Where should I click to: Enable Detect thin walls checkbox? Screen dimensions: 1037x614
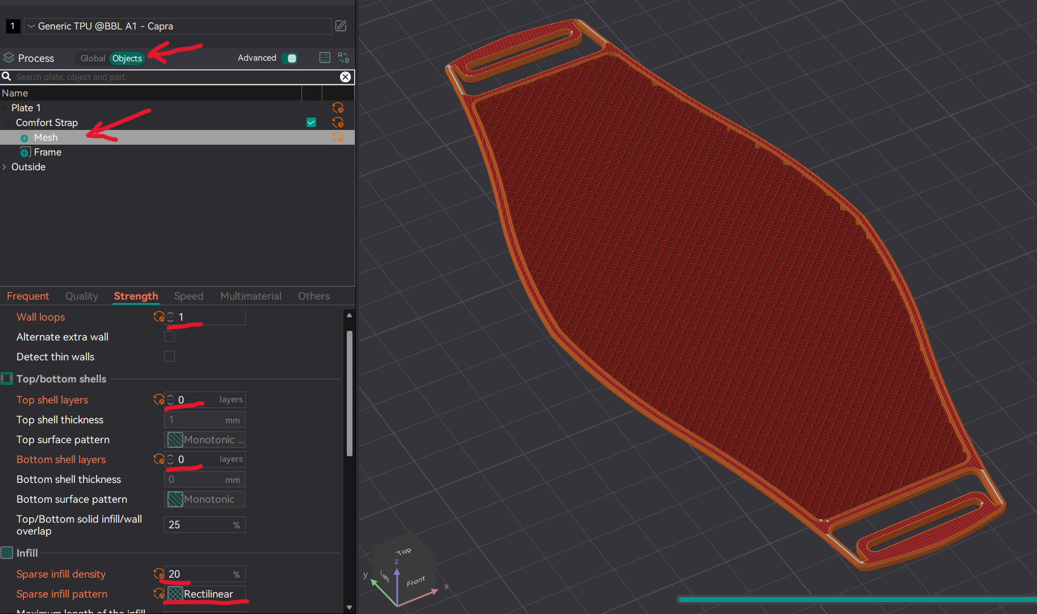point(169,356)
